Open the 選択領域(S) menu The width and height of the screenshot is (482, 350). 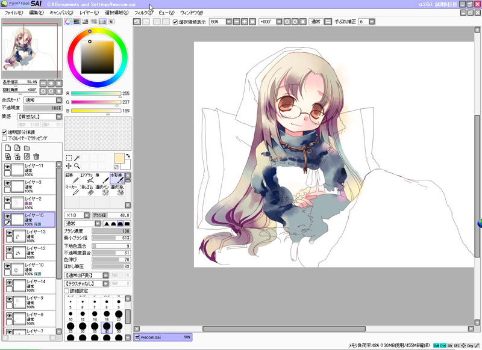click(117, 13)
